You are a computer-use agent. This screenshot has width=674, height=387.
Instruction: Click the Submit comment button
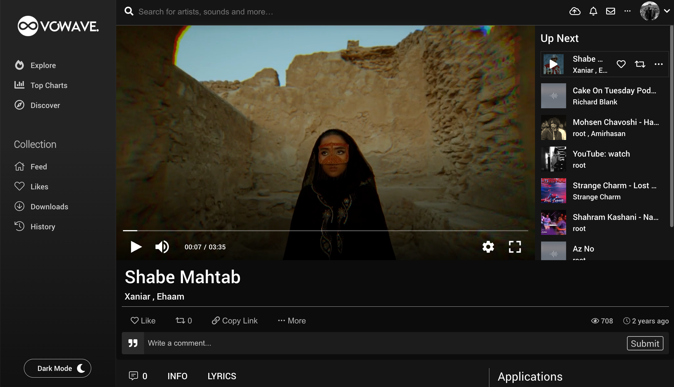point(645,343)
